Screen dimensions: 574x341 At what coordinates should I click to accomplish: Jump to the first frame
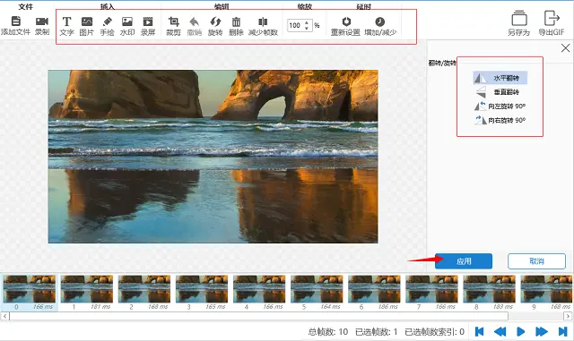(x=479, y=331)
